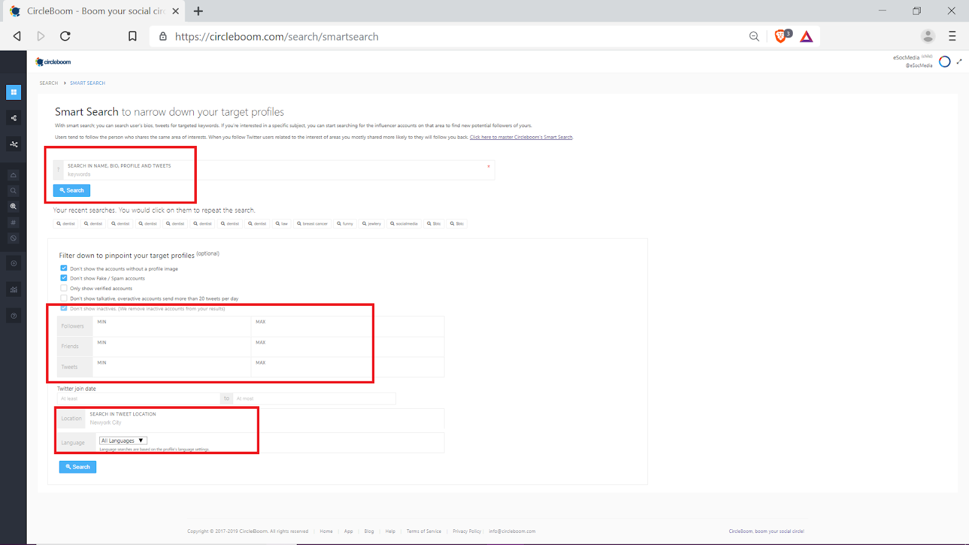Click the Tweets MAX input field
The width and height of the screenshot is (969, 545).
click(x=348, y=367)
